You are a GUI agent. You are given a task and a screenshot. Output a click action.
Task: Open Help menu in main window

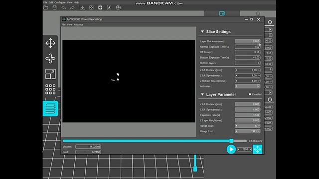point(76,2)
